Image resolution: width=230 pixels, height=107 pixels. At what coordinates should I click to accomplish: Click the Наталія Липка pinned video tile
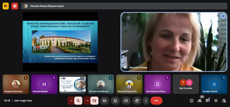174,42
